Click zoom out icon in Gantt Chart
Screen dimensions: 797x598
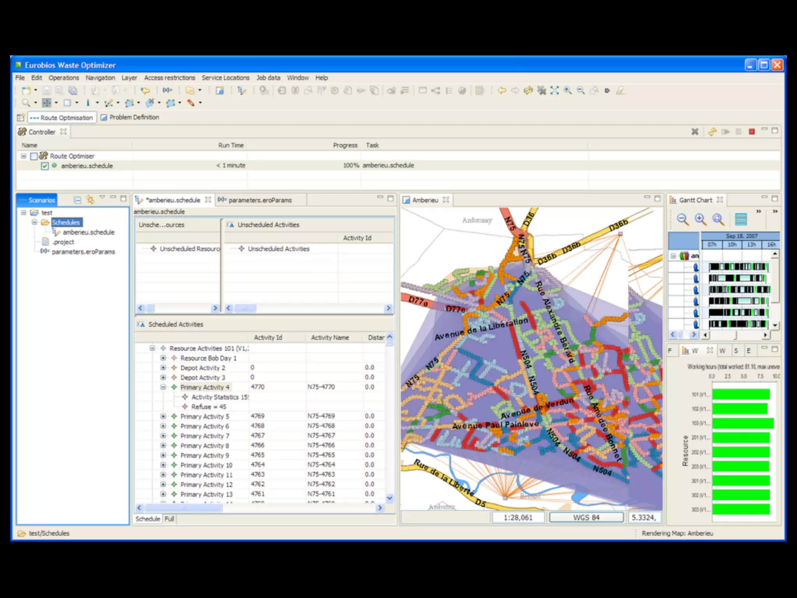[683, 220]
